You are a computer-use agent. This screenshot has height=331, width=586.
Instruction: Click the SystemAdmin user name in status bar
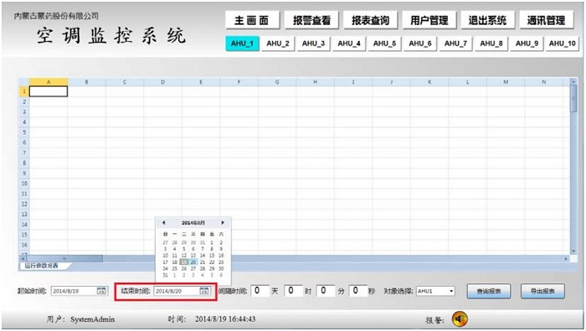[x=93, y=319]
